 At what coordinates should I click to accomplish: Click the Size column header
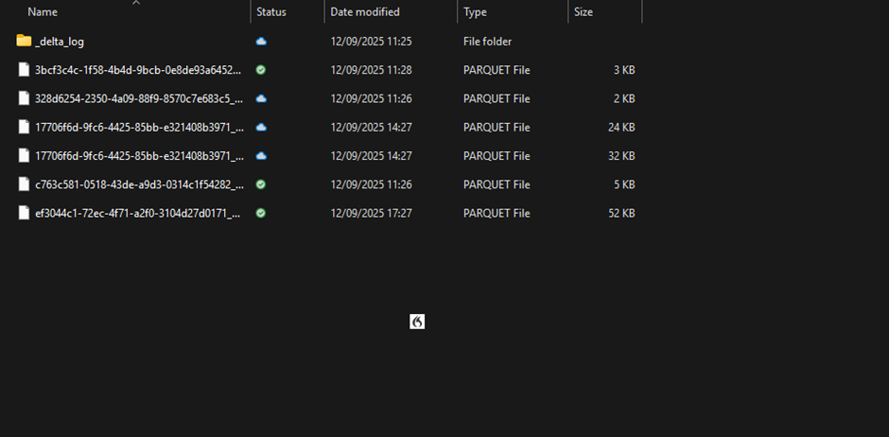(x=584, y=12)
